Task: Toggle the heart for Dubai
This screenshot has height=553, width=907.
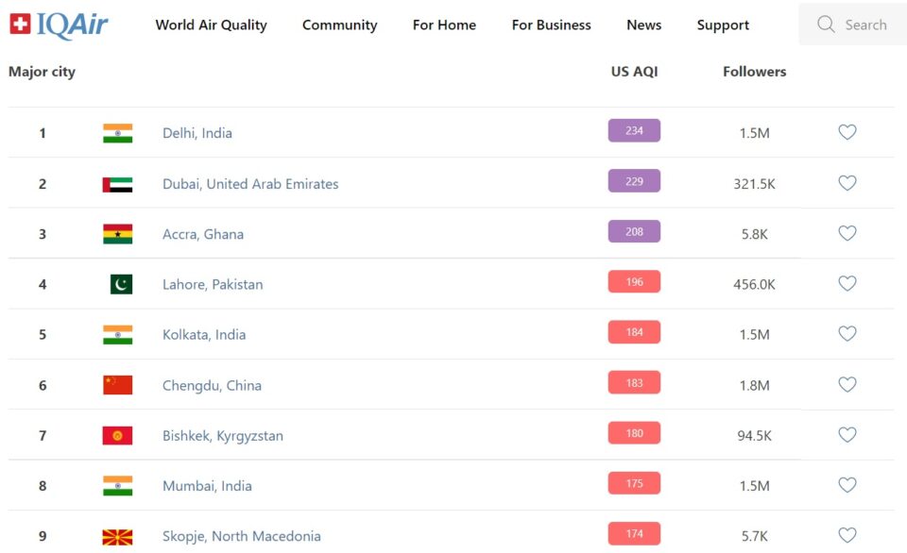Action: tap(847, 183)
